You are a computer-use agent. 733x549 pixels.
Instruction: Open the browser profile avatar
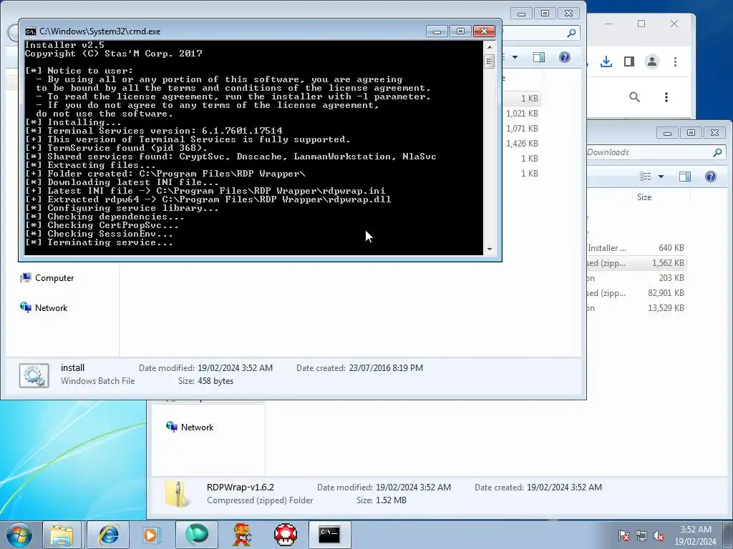(651, 61)
